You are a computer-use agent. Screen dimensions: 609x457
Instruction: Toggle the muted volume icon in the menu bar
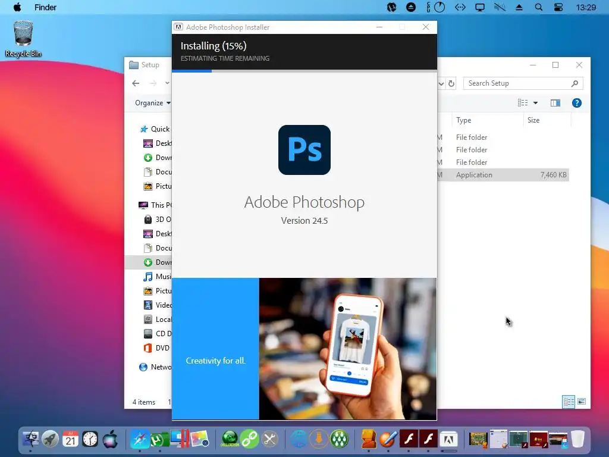point(500,7)
